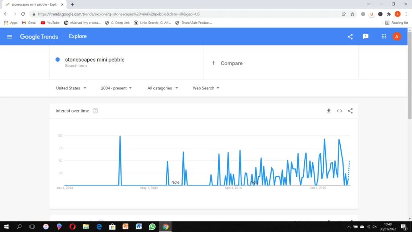Open File Explorer from the taskbar
The height and width of the screenshot is (232, 412).
click(86, 226)
